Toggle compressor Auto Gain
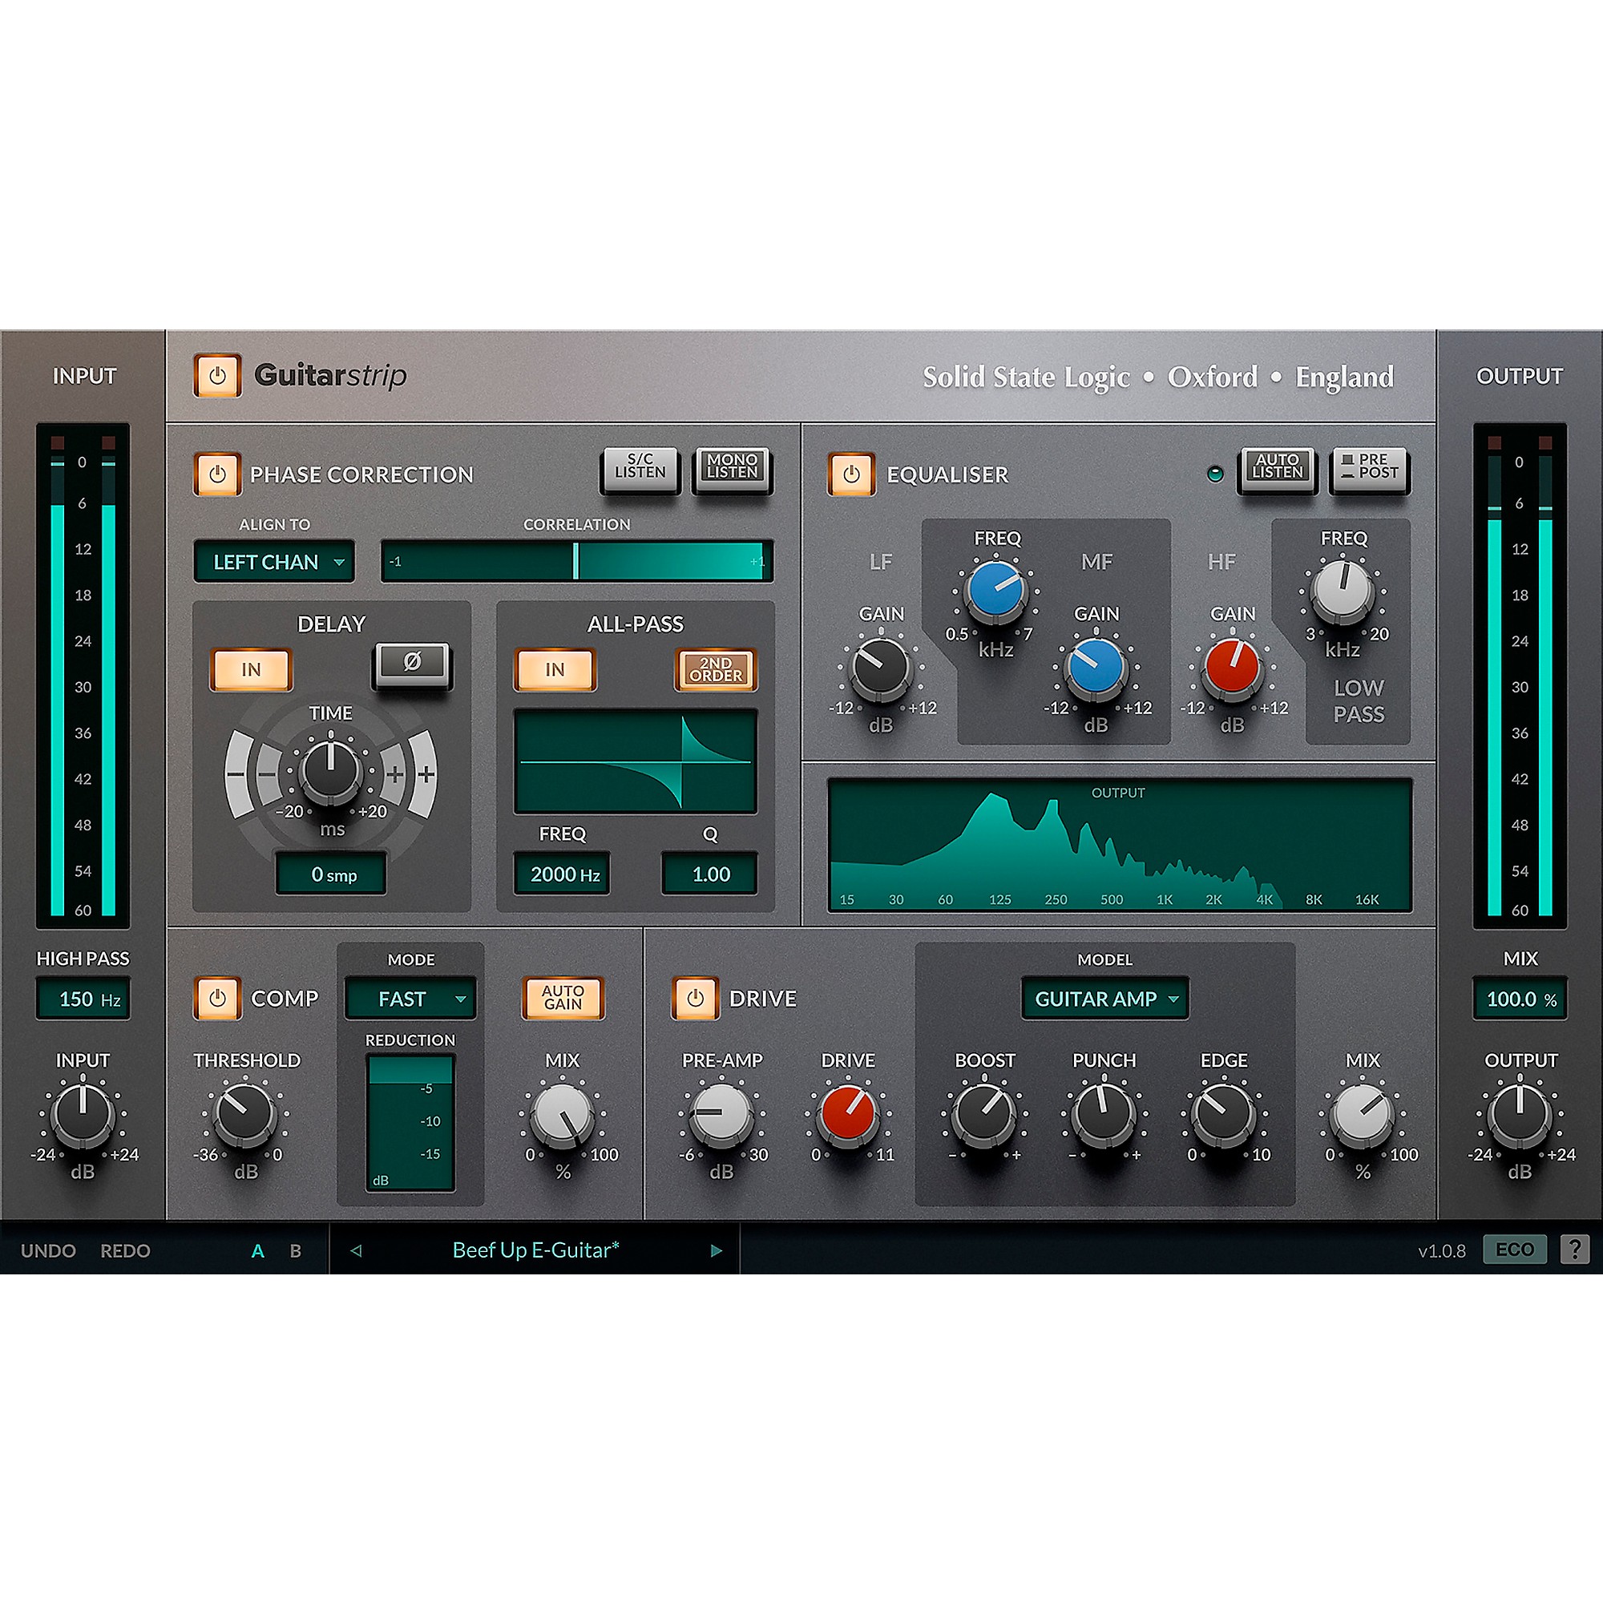 tap(563, 998)
